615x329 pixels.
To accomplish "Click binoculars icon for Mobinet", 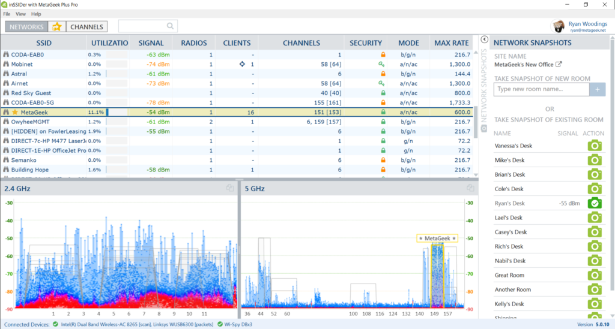I will (6, 64).
